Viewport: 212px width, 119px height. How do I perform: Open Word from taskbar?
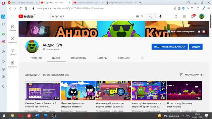[37, 116]
